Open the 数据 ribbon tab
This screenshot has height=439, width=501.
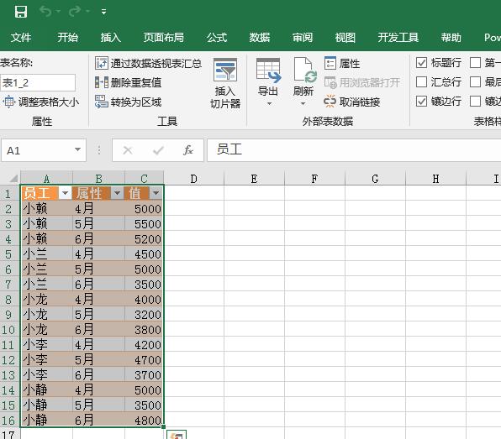(260, 38)
